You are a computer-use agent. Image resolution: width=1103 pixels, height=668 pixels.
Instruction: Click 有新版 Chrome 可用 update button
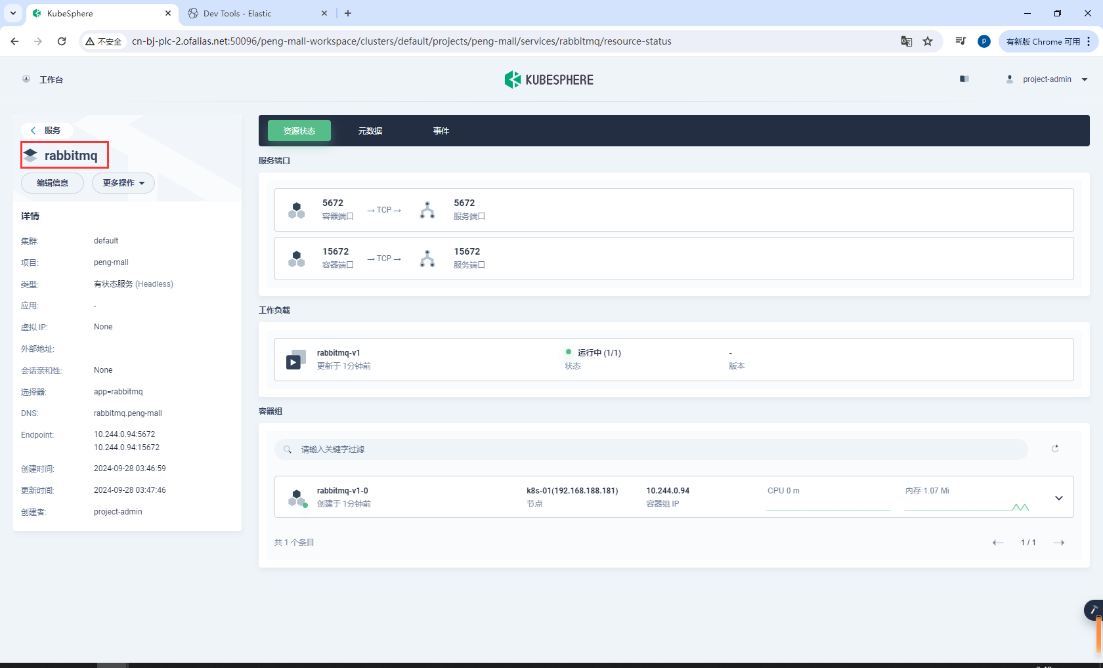click(x=1043, y=41)
